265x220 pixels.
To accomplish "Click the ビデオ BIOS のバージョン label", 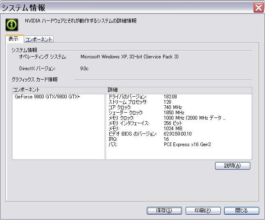I will [132, 134].
